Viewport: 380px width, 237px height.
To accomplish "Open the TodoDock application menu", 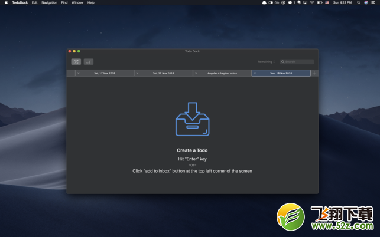I will pyautogui.click(x=20, y=2).
